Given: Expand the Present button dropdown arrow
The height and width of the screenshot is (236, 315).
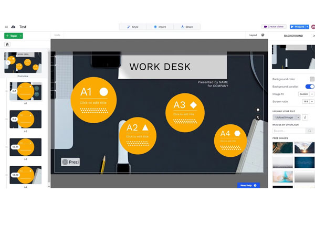Looking at the screenshot, I should [307, 26].
